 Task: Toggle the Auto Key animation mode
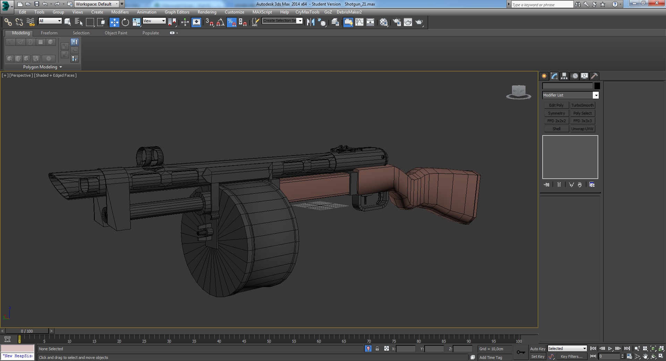click(x=538, y=349)
